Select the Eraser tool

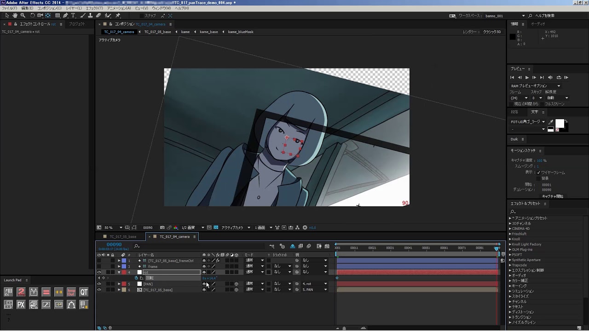(99, 16)
